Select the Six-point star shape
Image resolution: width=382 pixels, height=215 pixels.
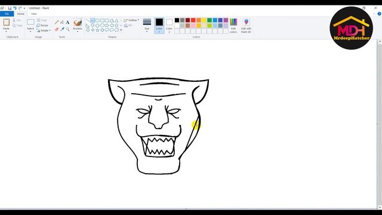102,30
